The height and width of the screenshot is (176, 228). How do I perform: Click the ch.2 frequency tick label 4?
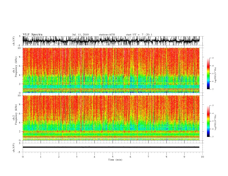click(x=20, y=123)
